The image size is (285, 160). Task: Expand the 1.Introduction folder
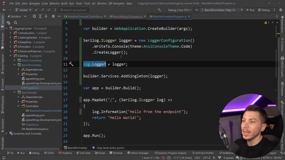coord(11,33)
